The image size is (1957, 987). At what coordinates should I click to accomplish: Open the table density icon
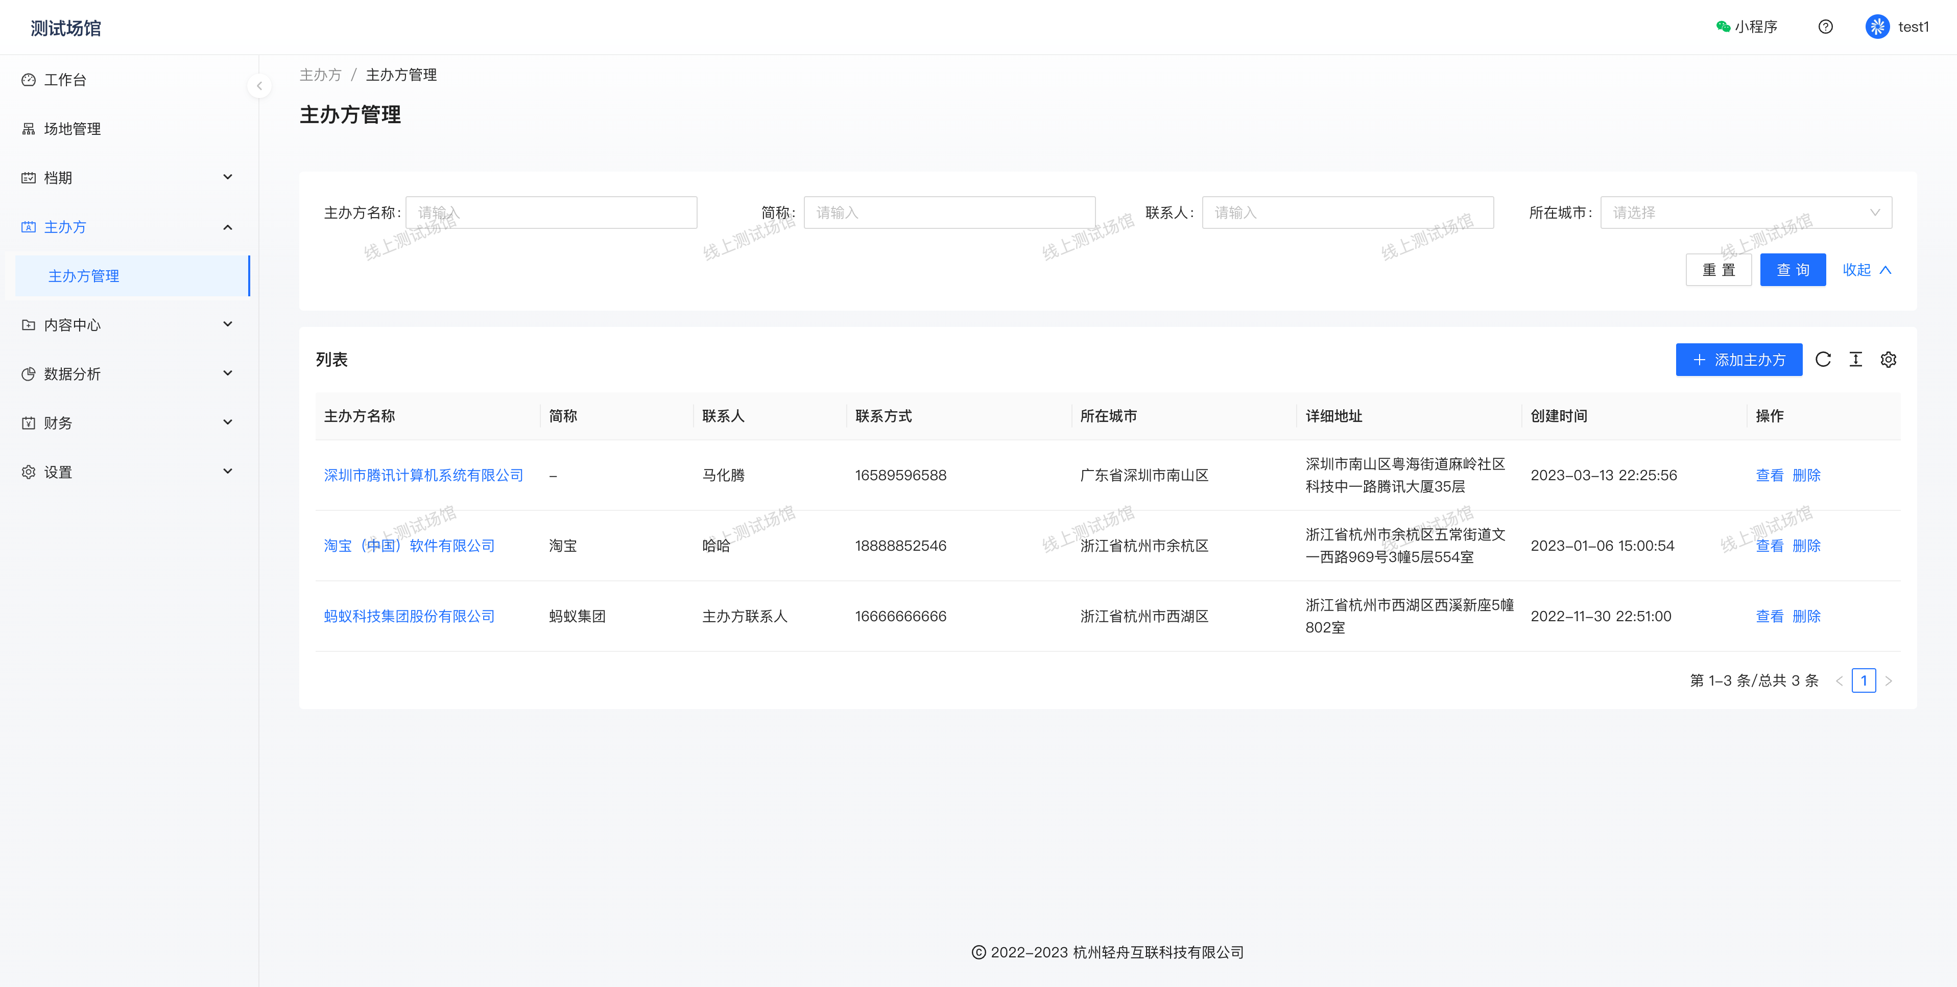coord(1855,359)
